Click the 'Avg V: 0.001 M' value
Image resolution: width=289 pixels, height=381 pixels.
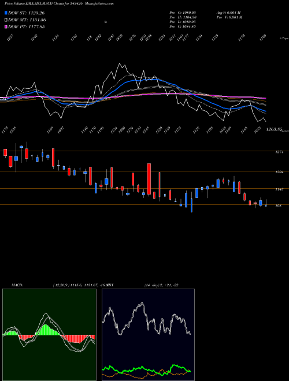(229, 13)
